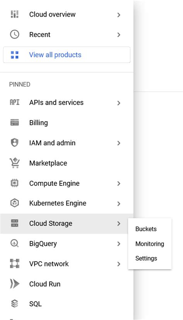Click the Recent clock icon
This screenshot has height=320, width=183.
[14, 34]
